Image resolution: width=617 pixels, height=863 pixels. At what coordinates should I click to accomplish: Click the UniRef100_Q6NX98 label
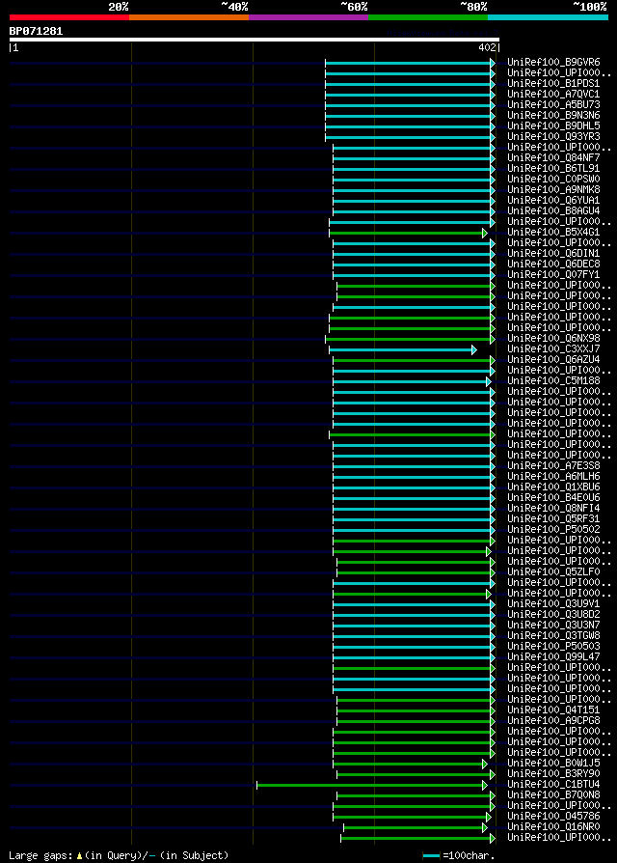point(553,339)
